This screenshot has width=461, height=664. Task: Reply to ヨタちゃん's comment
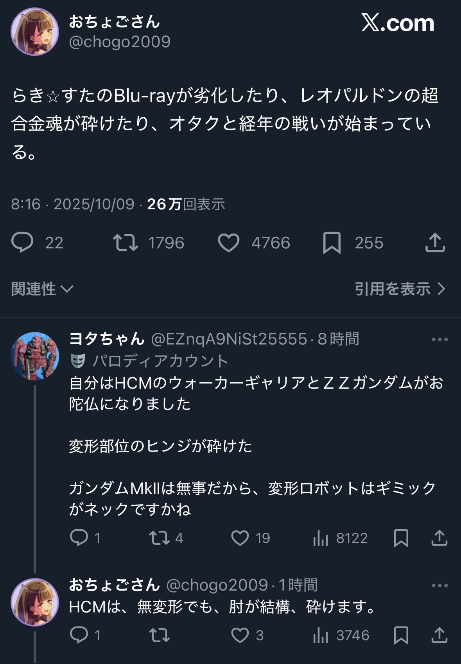point(79,538)
